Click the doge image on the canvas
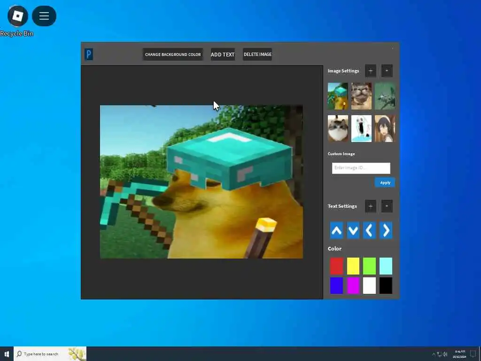 pos(202,182)
